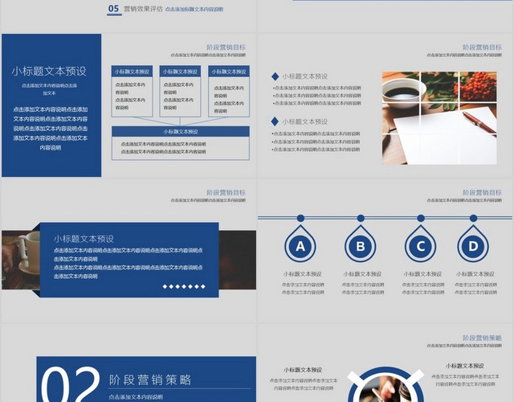Select the circular phone photo on bottom slide
The width and height of the screenshot is (514, 402).
click(x=385, y=389)
